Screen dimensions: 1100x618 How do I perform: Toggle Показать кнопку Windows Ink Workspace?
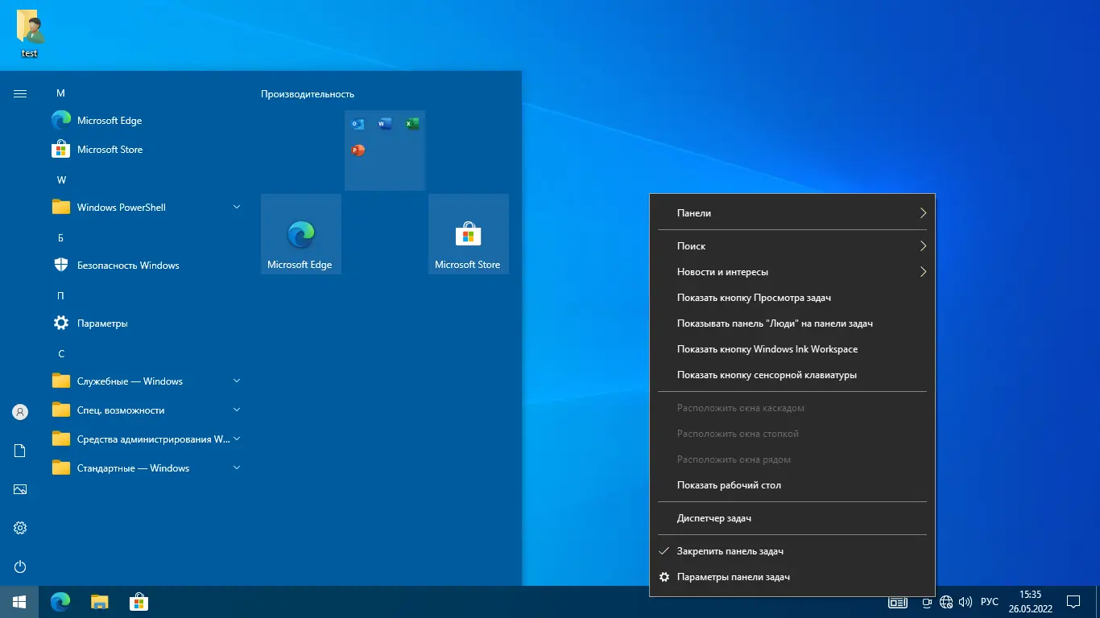click(792, 349)
